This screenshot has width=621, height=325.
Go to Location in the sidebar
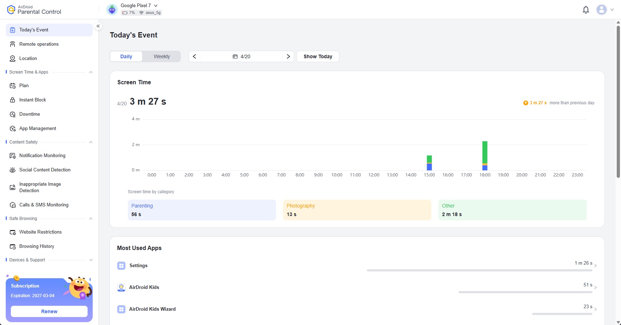49,59
